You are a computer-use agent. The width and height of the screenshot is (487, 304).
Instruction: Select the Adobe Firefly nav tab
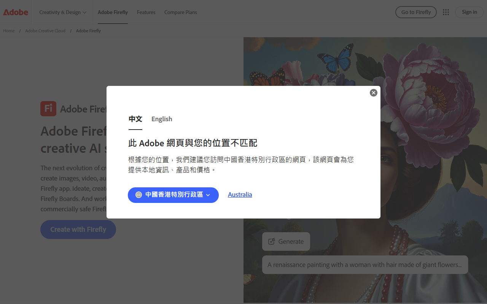pos(113,12)
